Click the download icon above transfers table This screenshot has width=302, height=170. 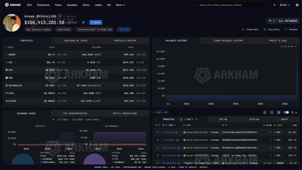[x=296, y=112]
